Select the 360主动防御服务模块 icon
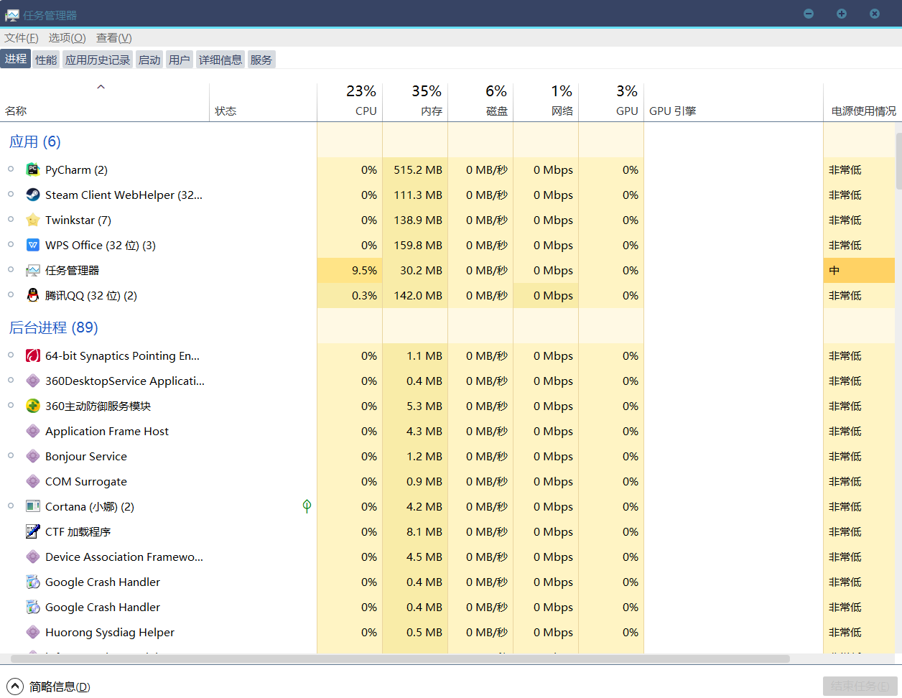The width and height of the screenshot is (902, 698). click(33, 406)
